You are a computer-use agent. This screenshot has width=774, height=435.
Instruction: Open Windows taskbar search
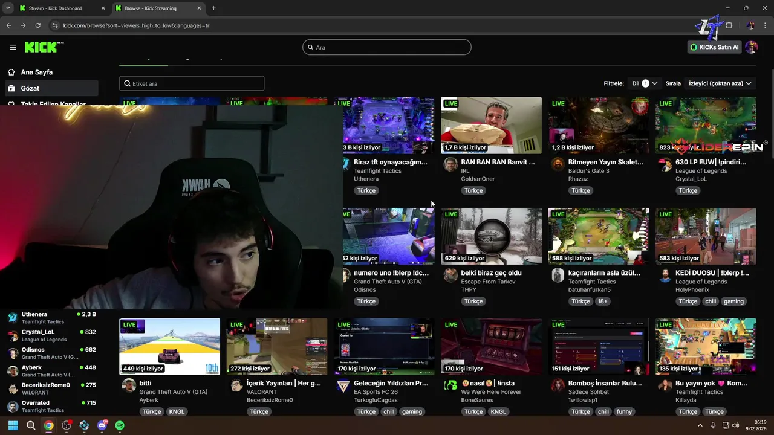31,425
